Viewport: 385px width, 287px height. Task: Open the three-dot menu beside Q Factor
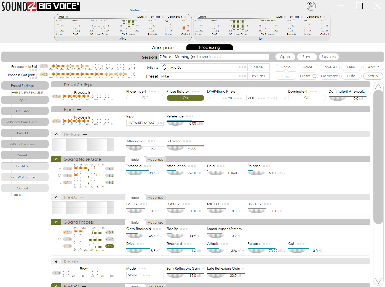(187, 141)
